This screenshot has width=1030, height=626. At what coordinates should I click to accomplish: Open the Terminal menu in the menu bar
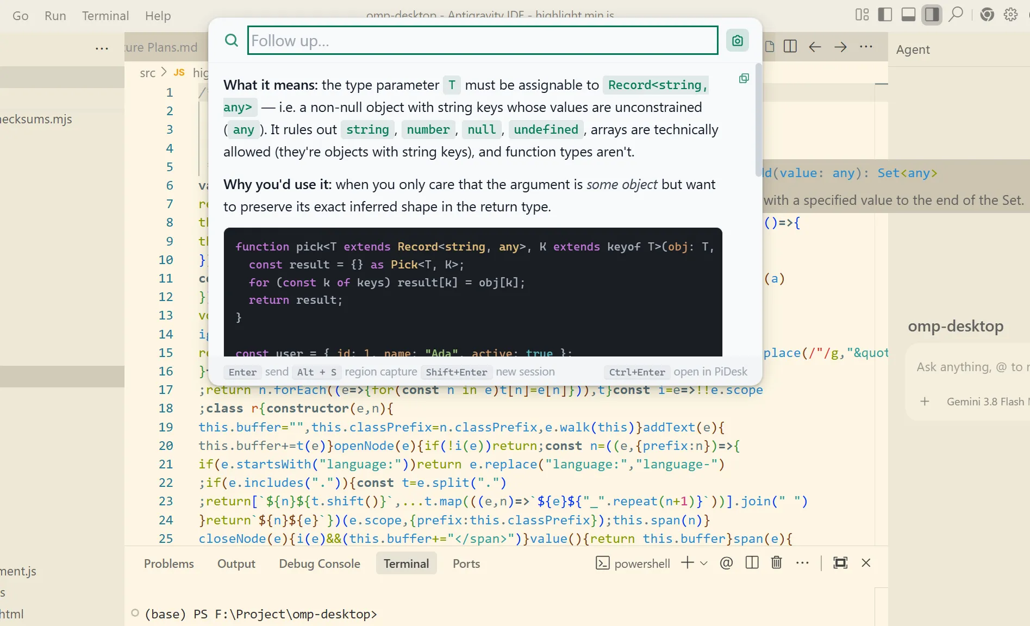(105, 16)
